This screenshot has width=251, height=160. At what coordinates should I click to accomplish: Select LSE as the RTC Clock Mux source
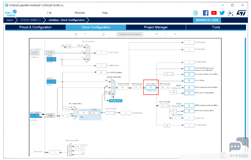coord(88,53)
